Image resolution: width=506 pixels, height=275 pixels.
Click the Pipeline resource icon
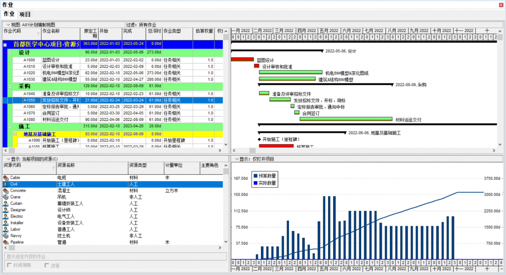click(6, 242)
